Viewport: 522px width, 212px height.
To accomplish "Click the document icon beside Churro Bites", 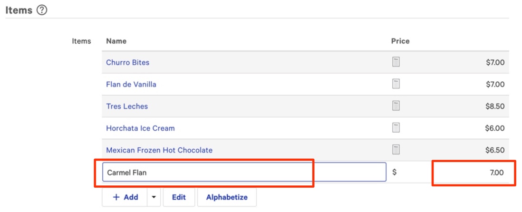I will 396,62.
